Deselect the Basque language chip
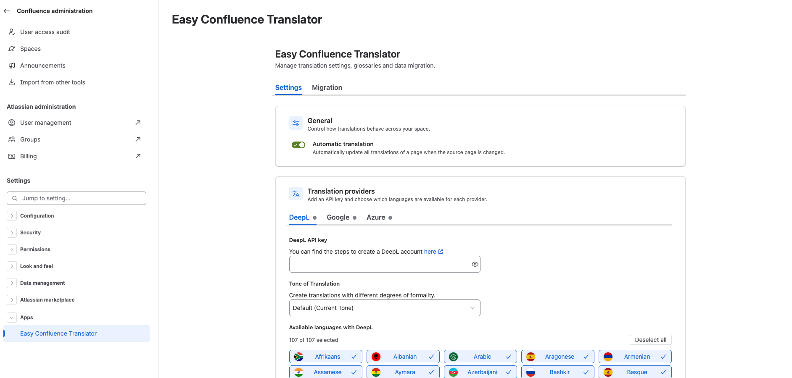This screenshot has width=792, height=378. click(635, 372)
